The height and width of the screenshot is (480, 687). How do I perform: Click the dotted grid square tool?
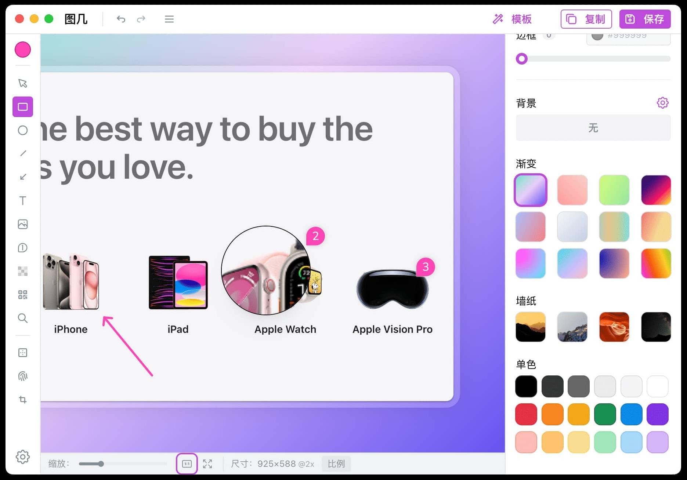(23, 353)
